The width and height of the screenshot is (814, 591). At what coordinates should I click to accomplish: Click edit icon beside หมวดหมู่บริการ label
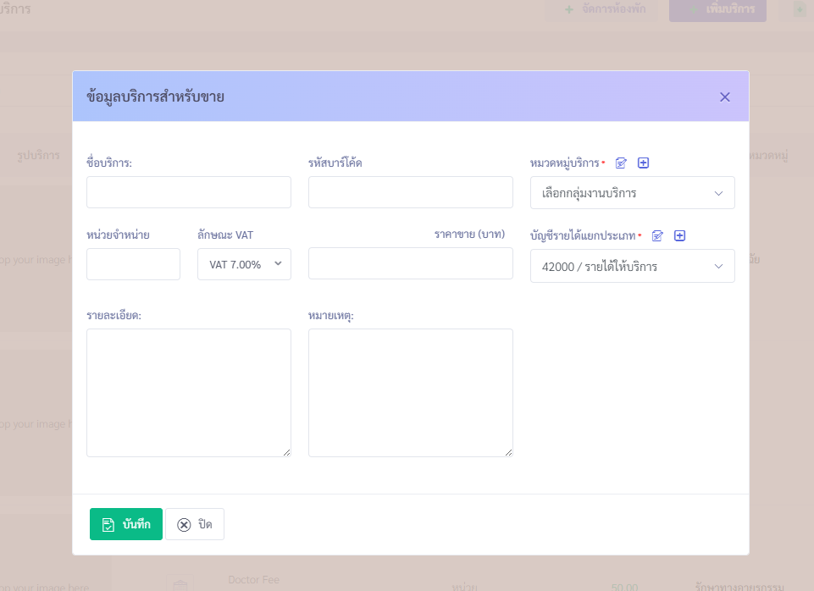622,163
